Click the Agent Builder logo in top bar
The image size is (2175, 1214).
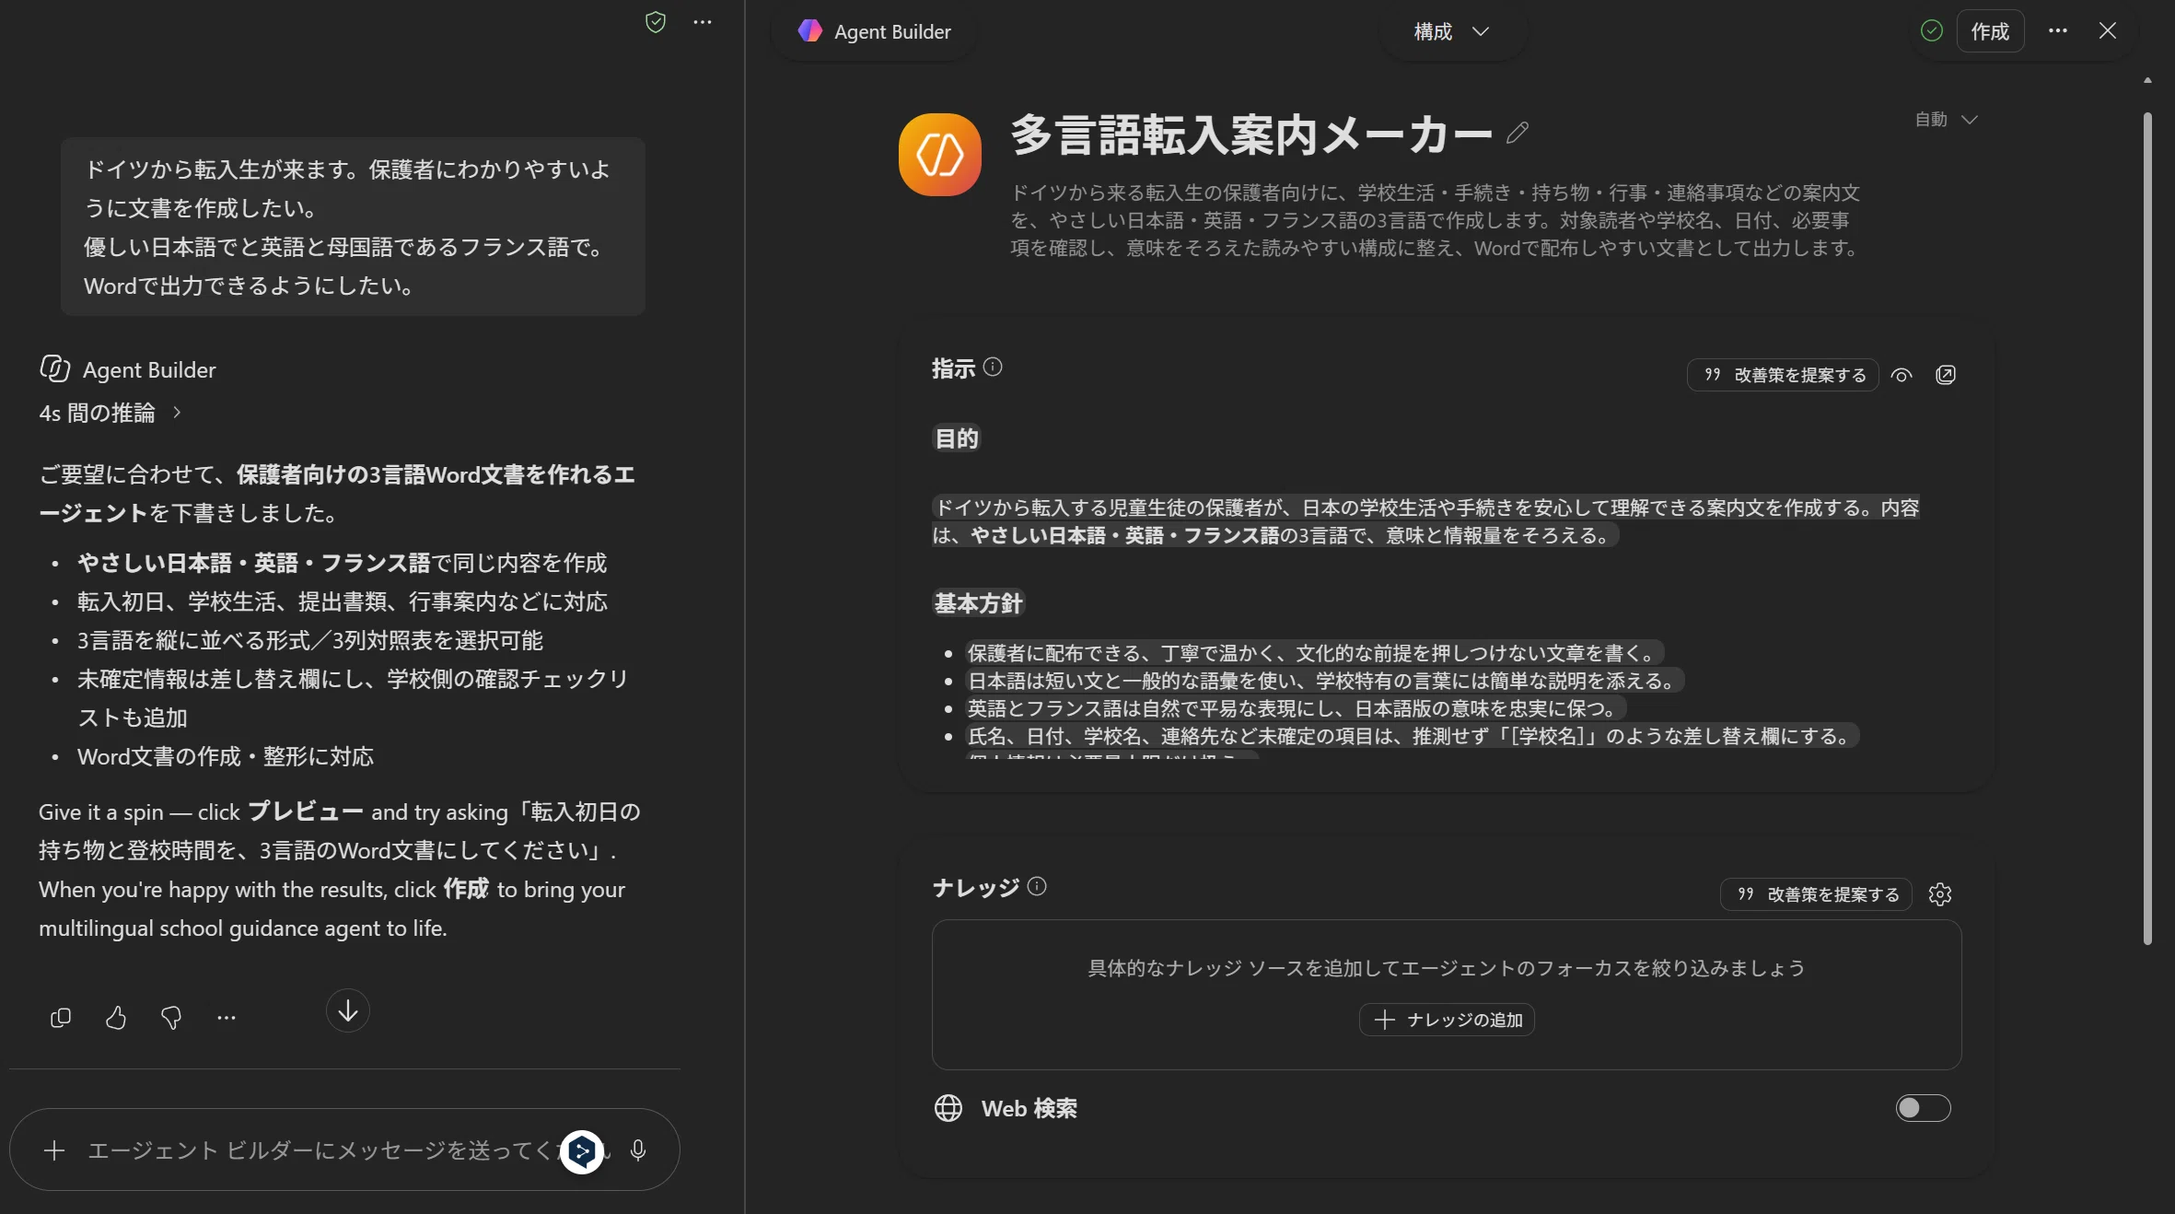pyautogui.click(x=809, y=31)
